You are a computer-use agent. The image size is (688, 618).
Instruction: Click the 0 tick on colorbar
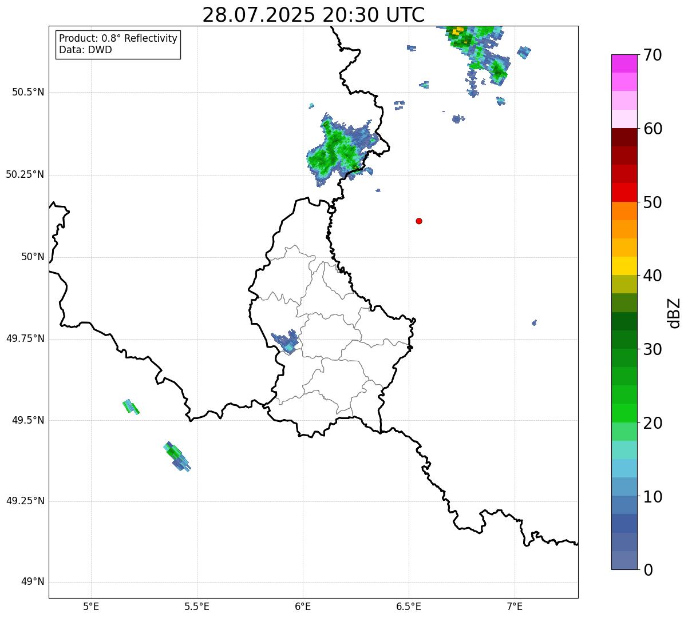(648, 570)
